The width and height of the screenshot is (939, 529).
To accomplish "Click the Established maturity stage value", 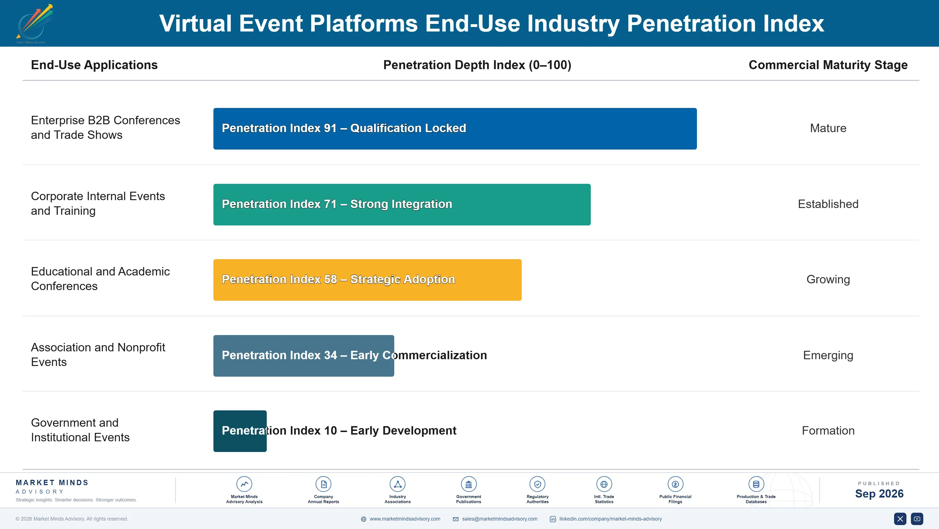I will (828, 204).
